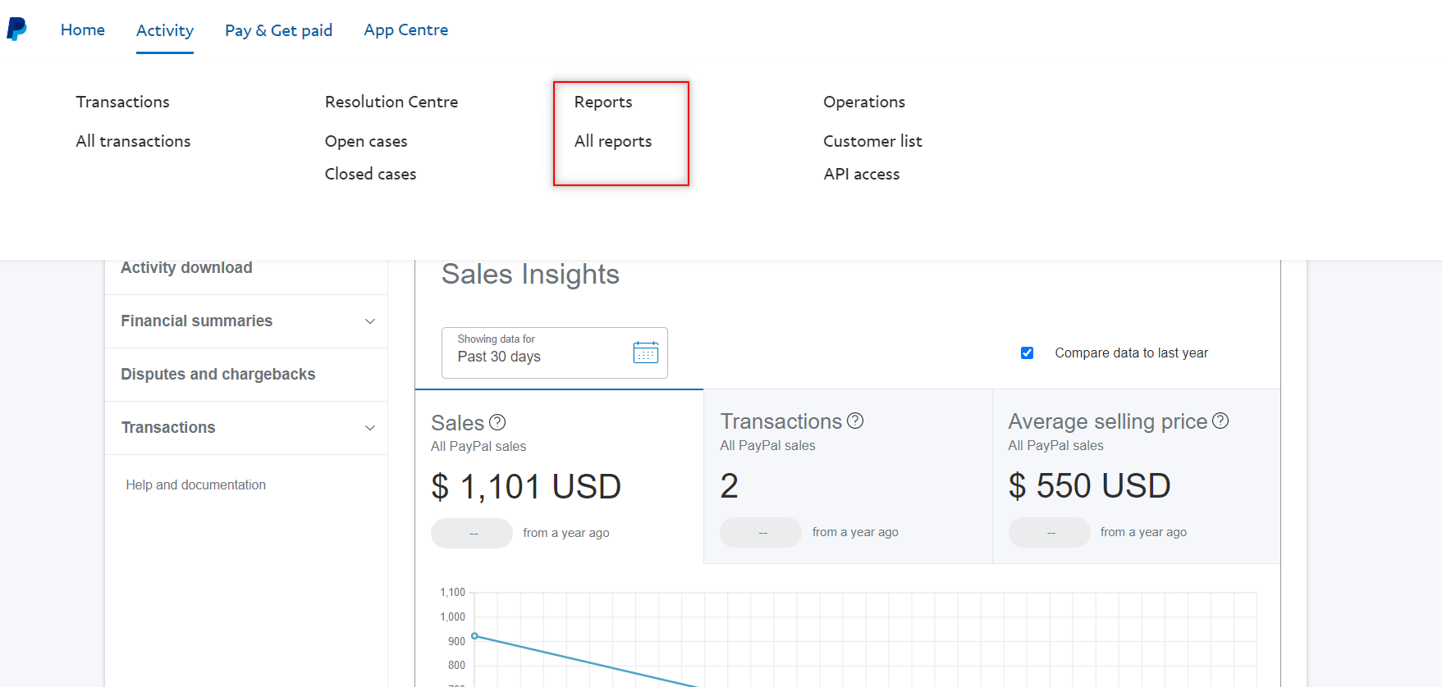Uncheck Compare data to last year
Image resolution: width=1442 pixels, height=687 pixels.
(x=1027, y=353)
